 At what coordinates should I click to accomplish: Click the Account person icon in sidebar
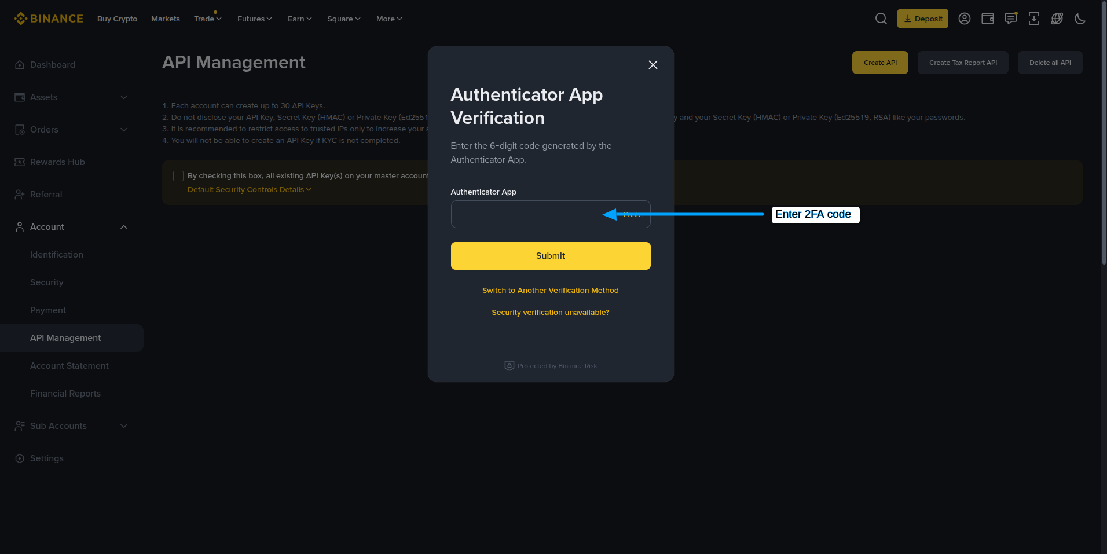20,227
